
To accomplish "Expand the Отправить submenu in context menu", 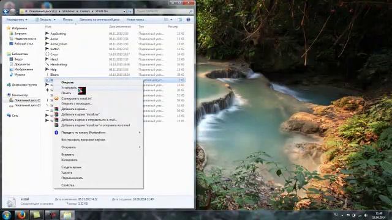I will 140,147.
